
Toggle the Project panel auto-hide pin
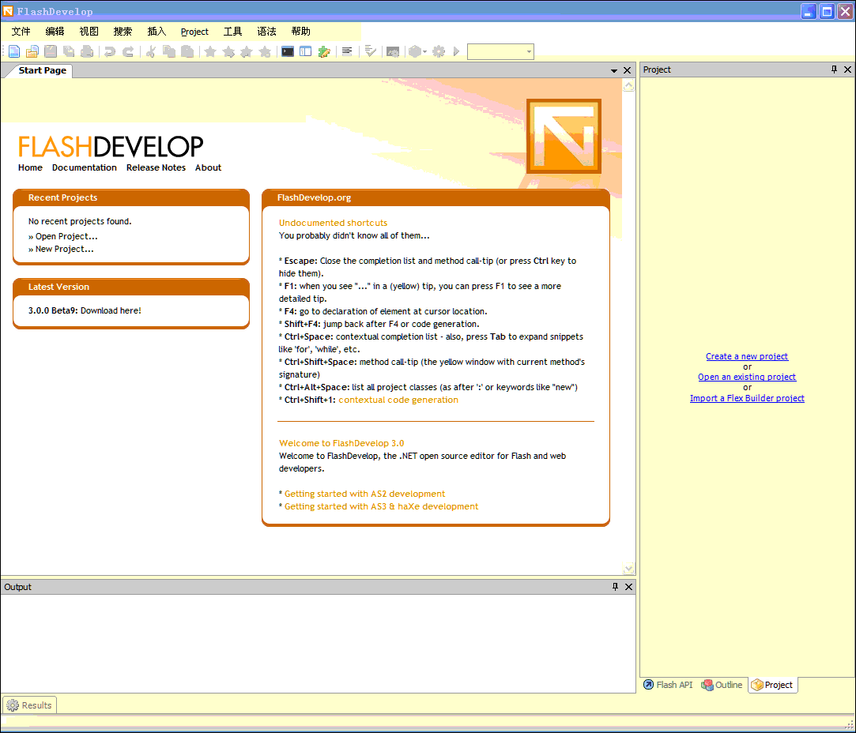pyautogui.click(x=834, y=70)
